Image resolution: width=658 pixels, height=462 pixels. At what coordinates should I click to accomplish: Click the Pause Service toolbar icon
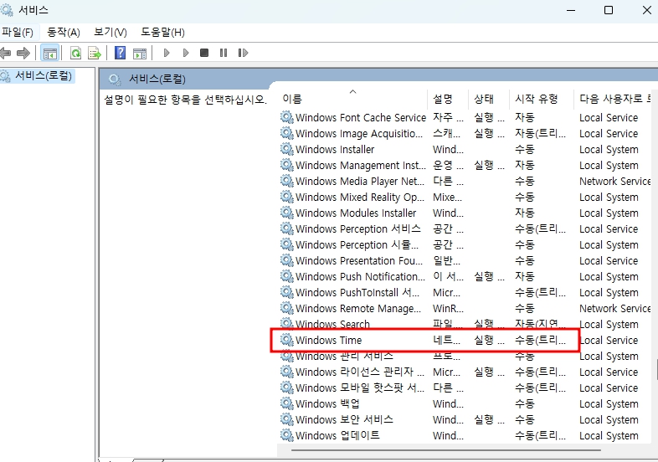tap(224, 53)
